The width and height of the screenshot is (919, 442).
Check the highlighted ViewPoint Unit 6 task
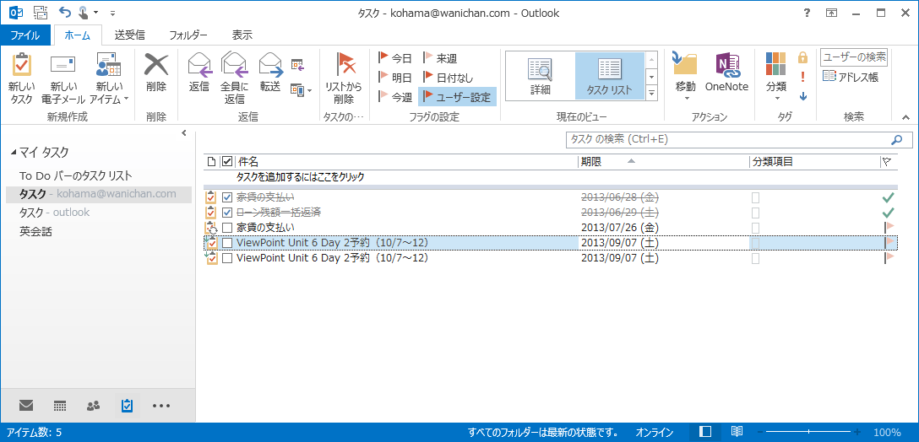[227, 242]
